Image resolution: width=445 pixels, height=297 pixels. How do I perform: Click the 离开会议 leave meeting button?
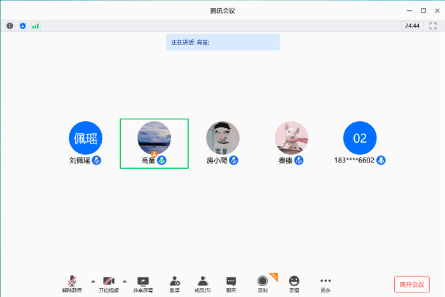coord(412,284)
